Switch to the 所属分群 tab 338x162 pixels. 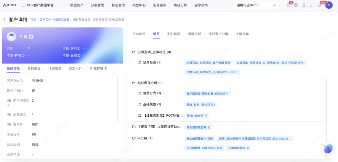(x=194, y=34)
